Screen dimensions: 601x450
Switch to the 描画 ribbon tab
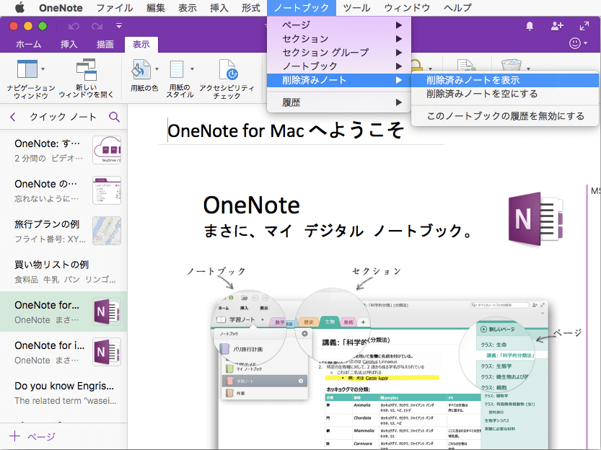point(105,44)
